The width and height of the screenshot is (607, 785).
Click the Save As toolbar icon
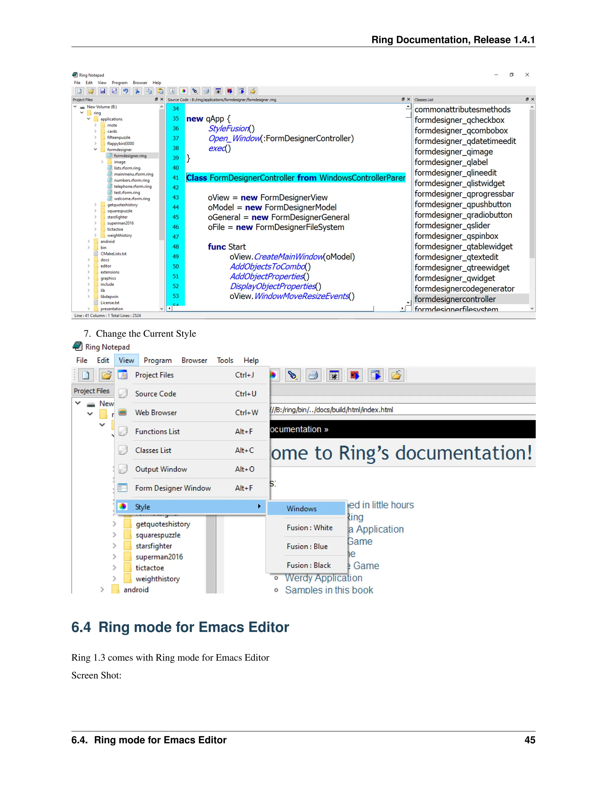click(x=114, y=91)
